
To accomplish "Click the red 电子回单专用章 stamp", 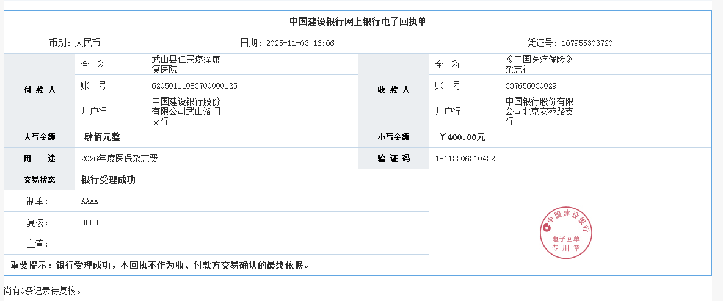I will coord(567,232).
